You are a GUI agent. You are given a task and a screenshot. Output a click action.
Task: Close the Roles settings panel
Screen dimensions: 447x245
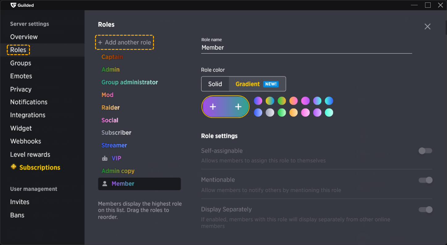[427, 26]
